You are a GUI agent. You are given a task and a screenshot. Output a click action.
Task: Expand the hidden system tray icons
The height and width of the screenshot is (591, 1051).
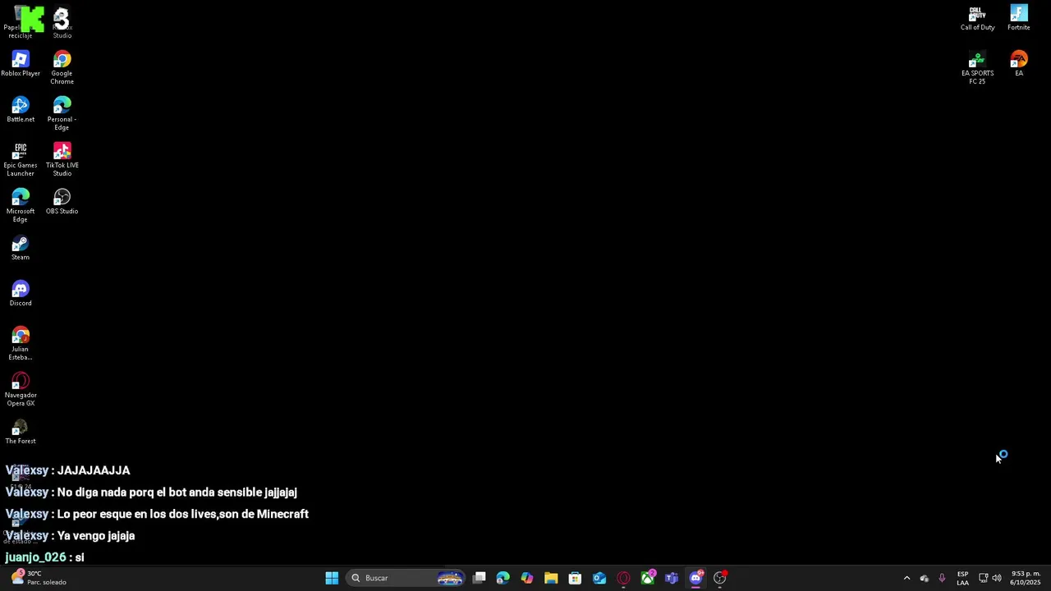click(x=906, y=578)
